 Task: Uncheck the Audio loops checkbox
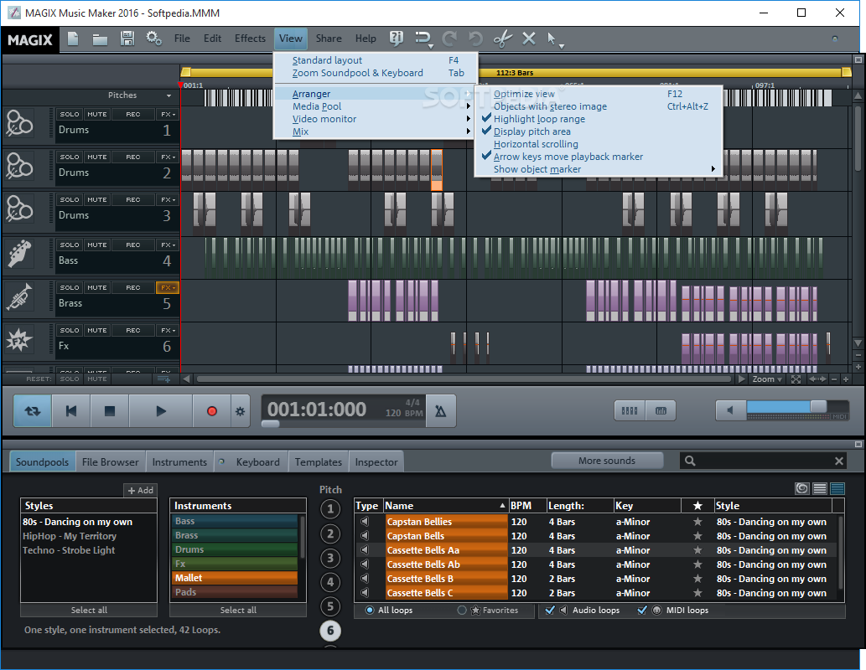tap(550, 611)
